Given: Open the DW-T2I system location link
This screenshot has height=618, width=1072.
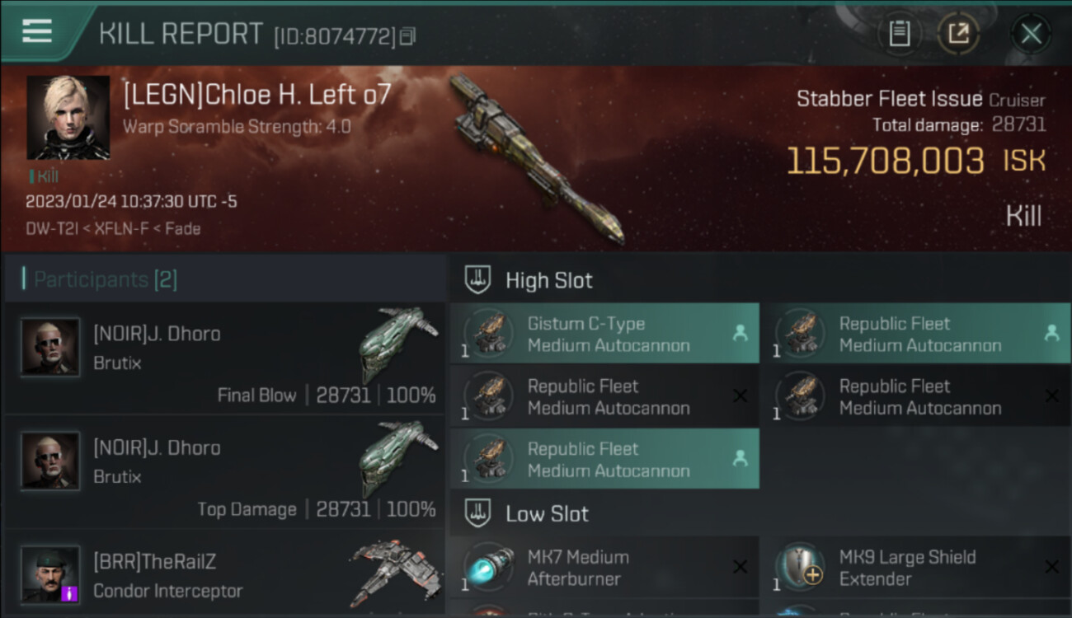Looking at the screenshot, I should [49, 228].
